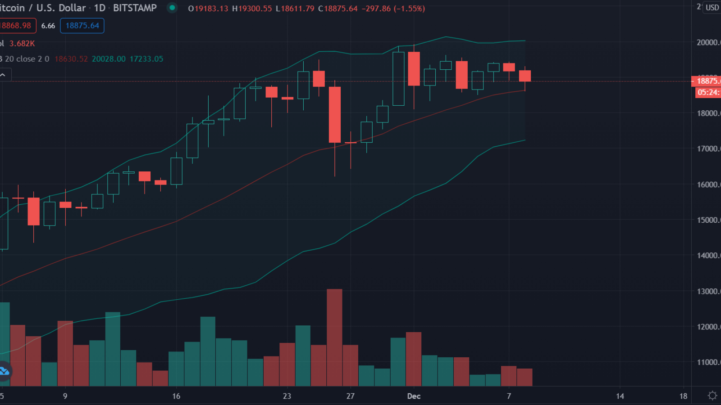The image size is (721, 405).
Task: Click the 14000 price axis label
Action: [x=708, y=255]
